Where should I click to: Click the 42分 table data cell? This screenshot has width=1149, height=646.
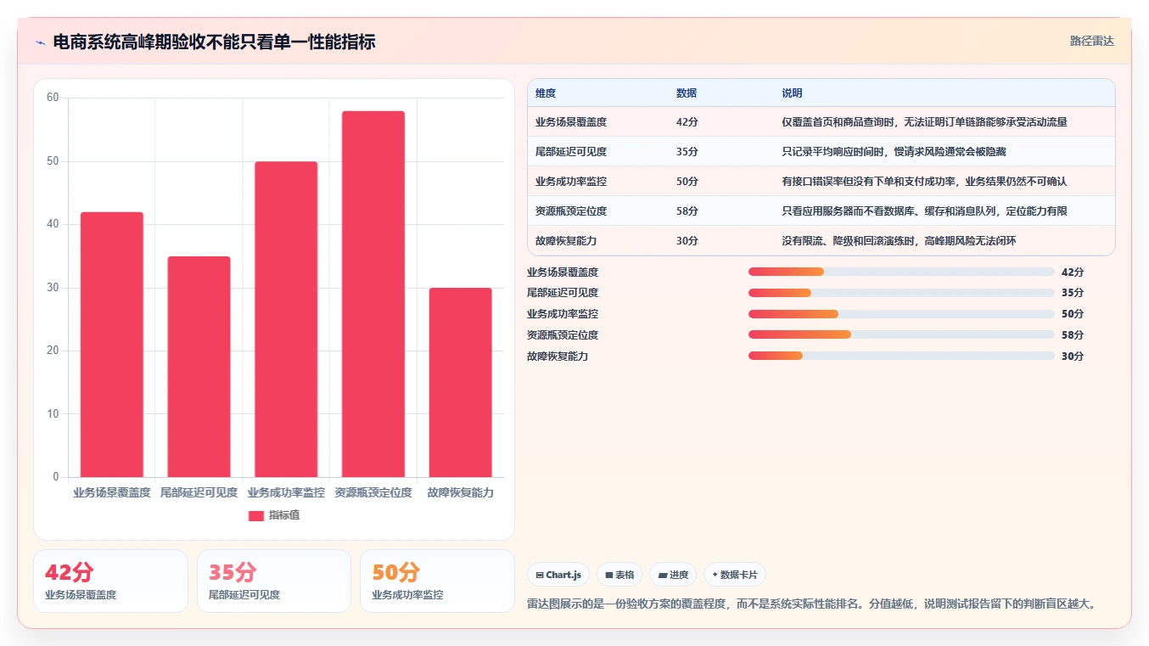[x=687, y=122]
